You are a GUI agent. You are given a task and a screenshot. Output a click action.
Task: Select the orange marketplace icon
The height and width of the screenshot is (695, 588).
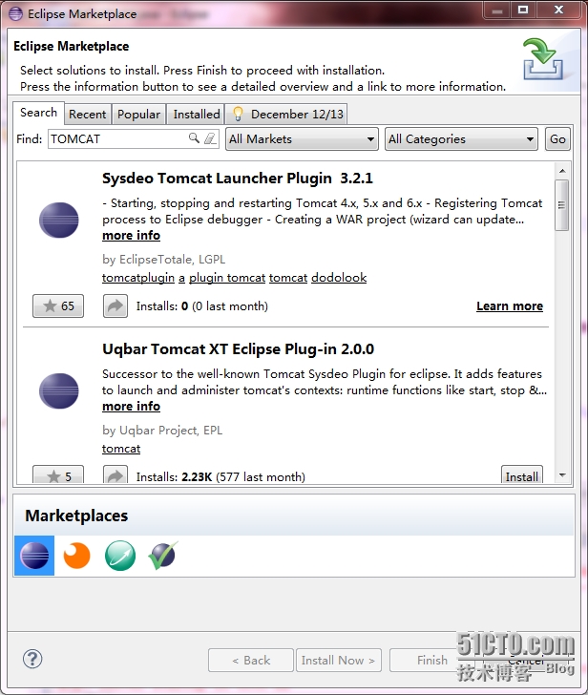(x=76, y=556)
